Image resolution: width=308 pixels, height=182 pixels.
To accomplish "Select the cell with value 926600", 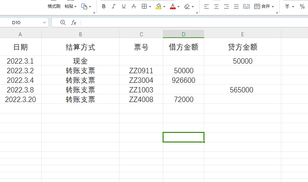I will tap(184, 80).
